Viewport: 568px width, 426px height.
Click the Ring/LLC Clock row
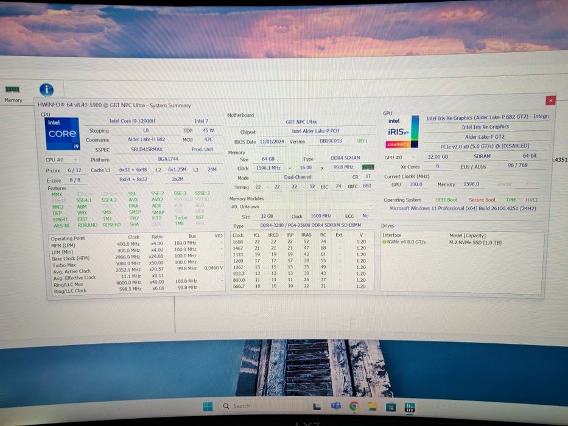tap(137, 290)
